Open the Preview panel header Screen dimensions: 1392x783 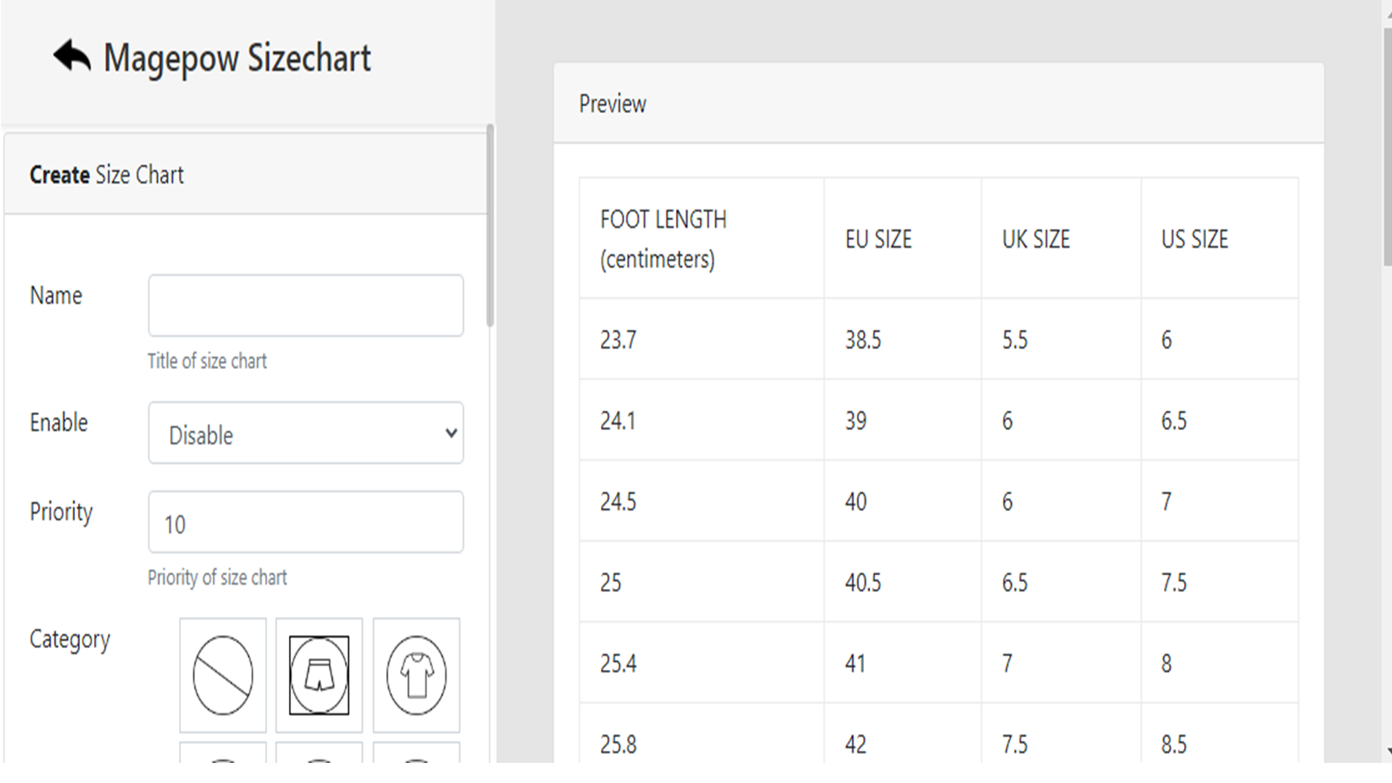click(612, 103)
